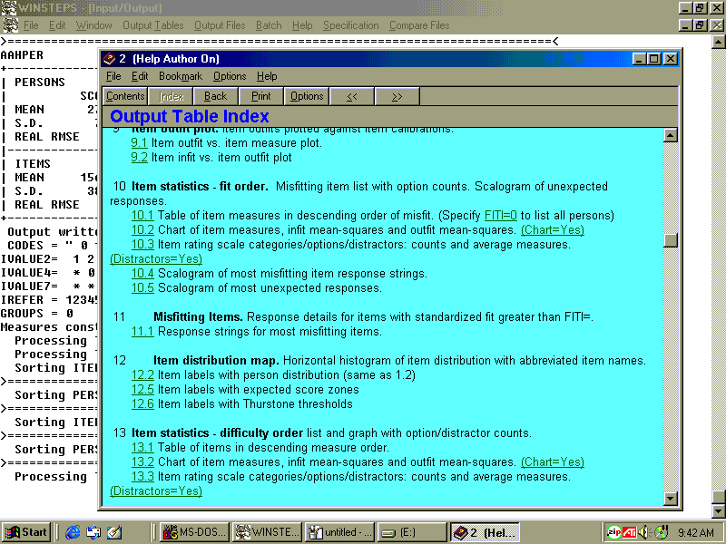This screenshot has width=726, height=544.
Task: Follow the (Chart=Yes) link in section 10
Action: (x=553, y=230)
